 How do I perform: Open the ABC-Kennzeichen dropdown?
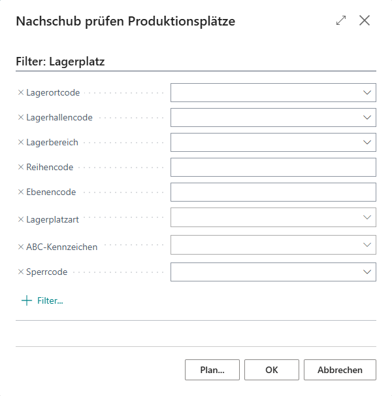coord(367,245)
